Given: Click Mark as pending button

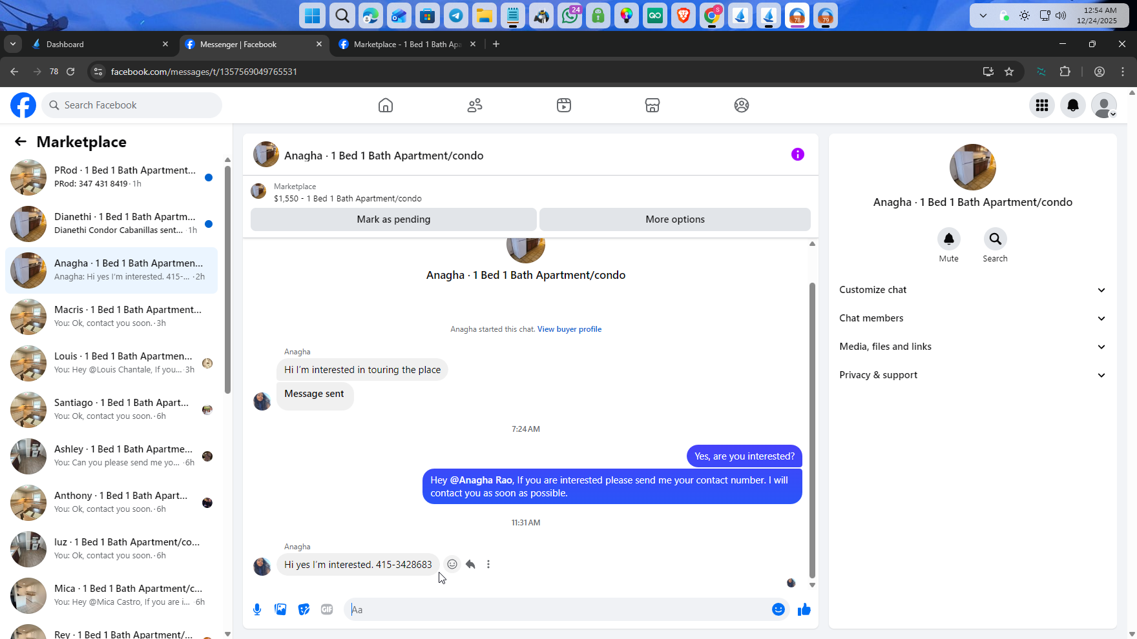Looking at the screenshot, I should 393,219.
